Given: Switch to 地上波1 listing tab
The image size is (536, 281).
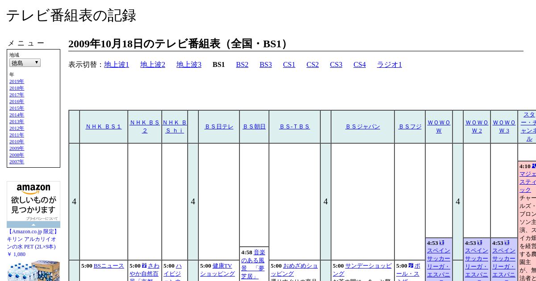Looking at the screenshot, I should [117, 65].
